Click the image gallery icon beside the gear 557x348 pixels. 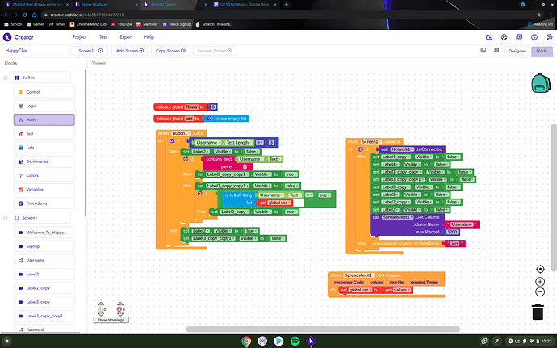pyautogui.click(x=483, y=51)
